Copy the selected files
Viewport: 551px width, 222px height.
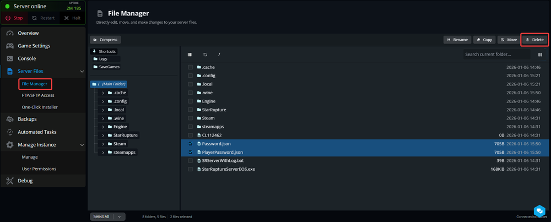[x=484, y=40]
